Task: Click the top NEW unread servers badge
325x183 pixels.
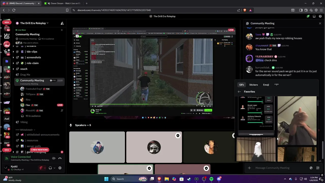Action: (7, 22)
